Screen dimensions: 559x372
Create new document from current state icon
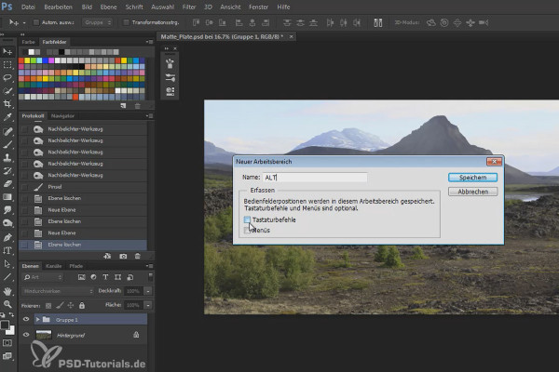tap(107, 256)
